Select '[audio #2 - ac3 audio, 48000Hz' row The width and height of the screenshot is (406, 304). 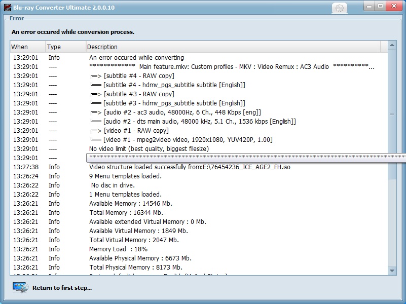pyautogui.click(x=199, y=112)
